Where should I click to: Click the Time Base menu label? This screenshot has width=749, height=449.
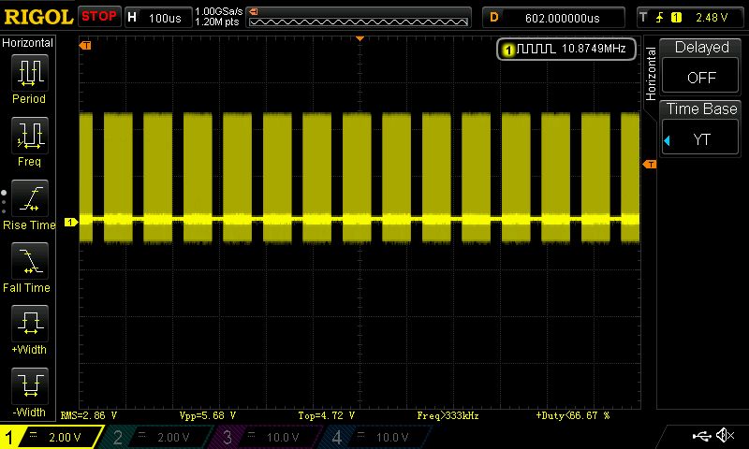coord(701,109)
